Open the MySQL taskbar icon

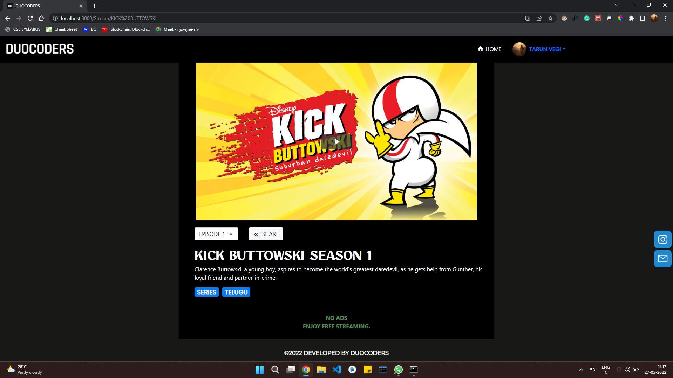click(x=383, y=370)
